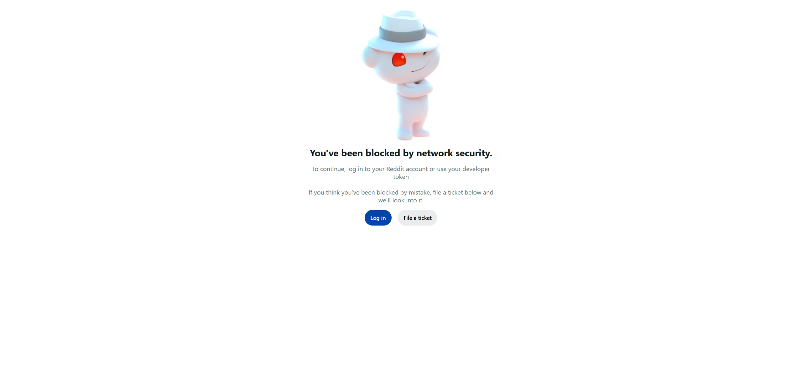802x385 pixels.
Task: Click the text "we'll look into it."
Action: [x=401, y=200]
